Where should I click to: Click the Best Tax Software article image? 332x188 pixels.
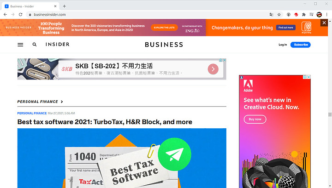pos(122,158)
